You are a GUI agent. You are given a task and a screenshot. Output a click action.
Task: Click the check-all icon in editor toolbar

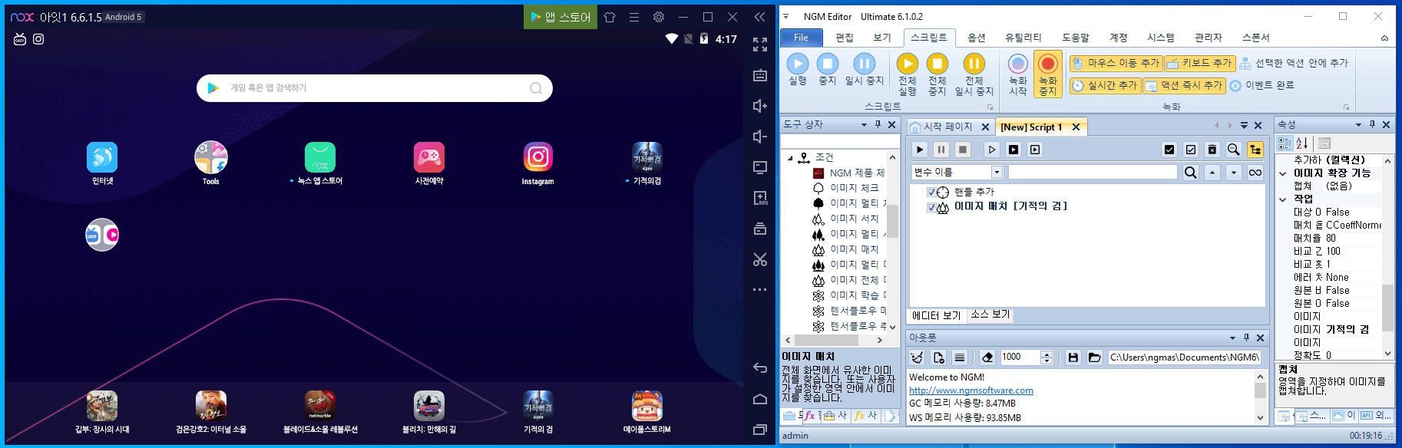(1169, 150)
